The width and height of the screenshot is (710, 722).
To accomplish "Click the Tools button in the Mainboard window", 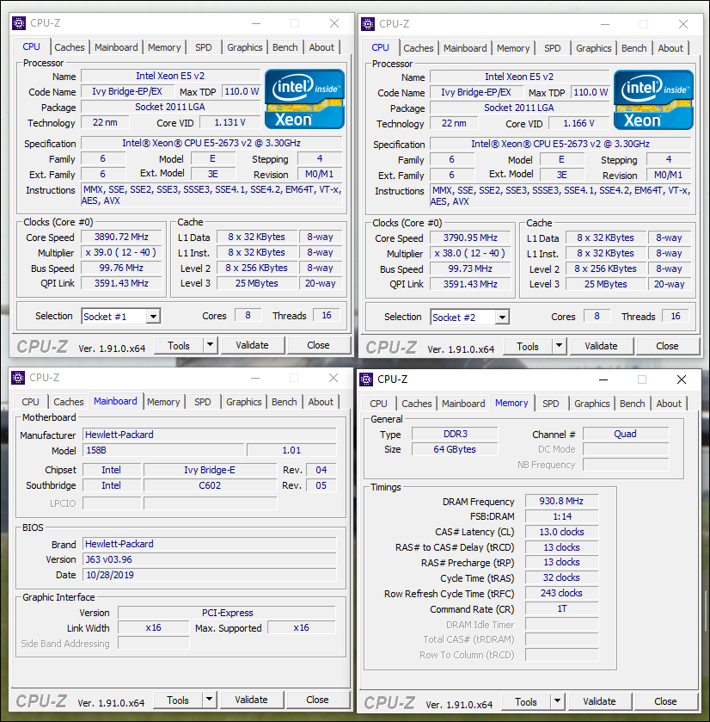I will [x=178, y=700].
